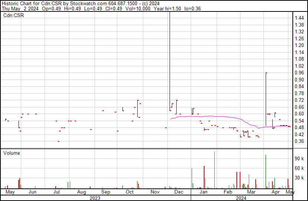Viewport: 308px width, 201px height.
Task: Click the 'Historic Chart for Cdn:CSR' title
Action: tap(32, 4)
